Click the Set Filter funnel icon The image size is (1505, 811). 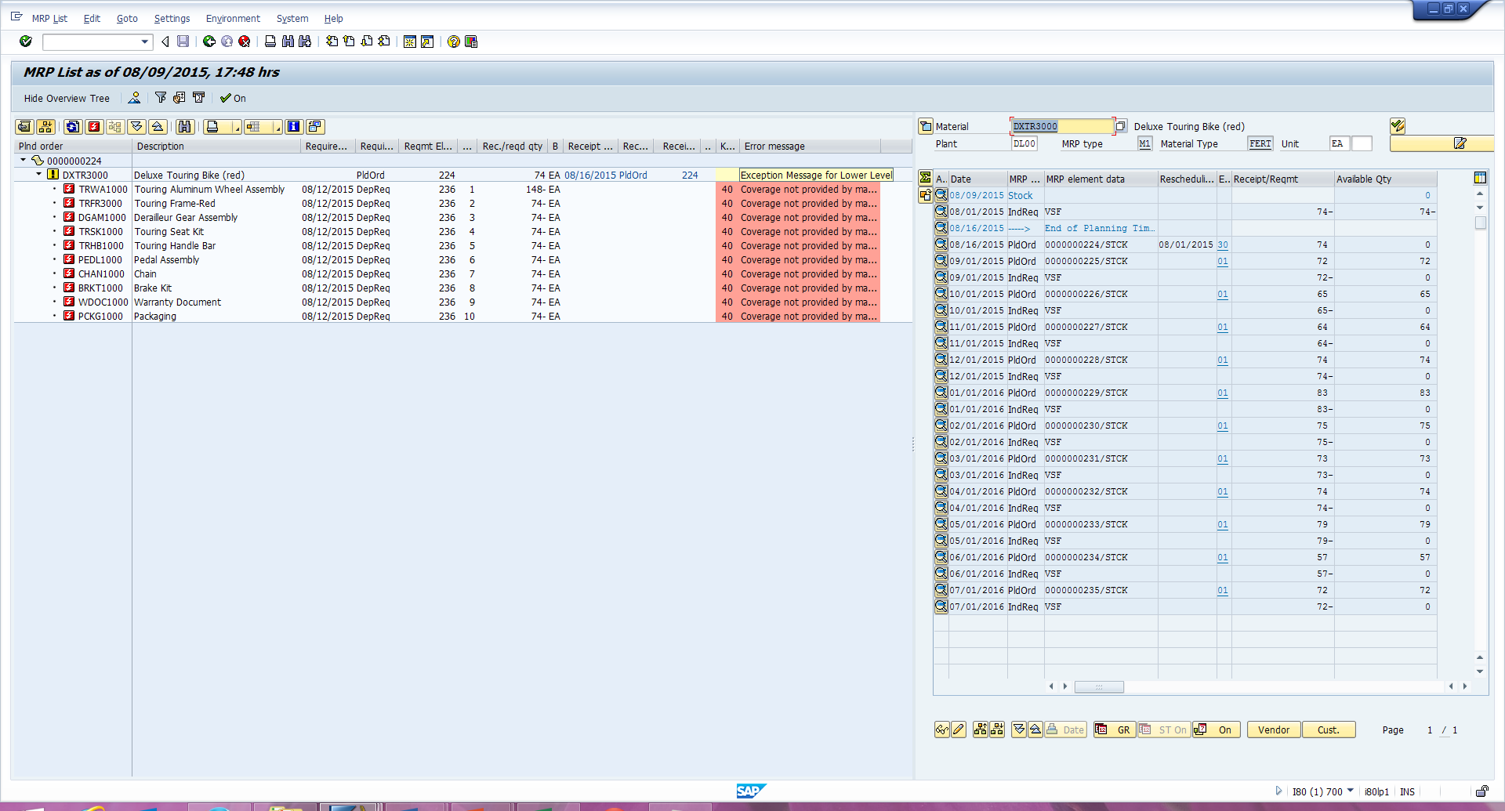point(161,98)
